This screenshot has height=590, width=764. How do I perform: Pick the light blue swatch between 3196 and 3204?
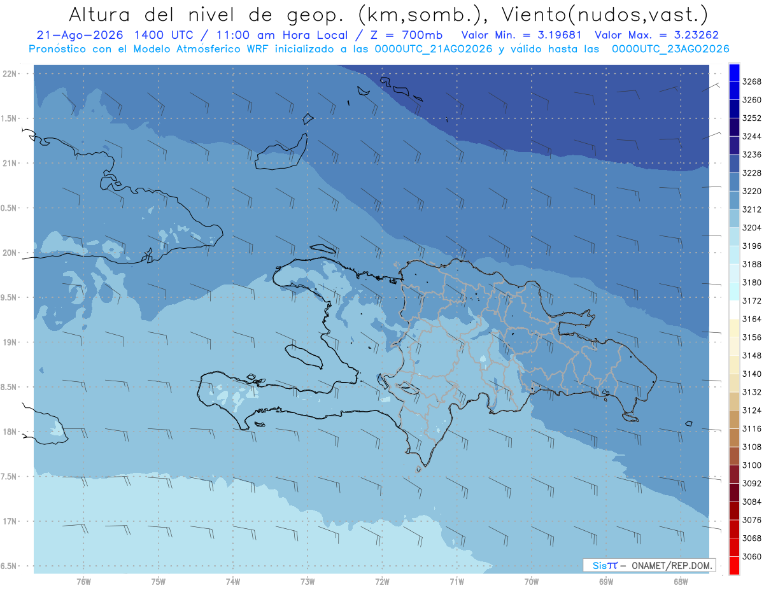(x=734, y=237)
